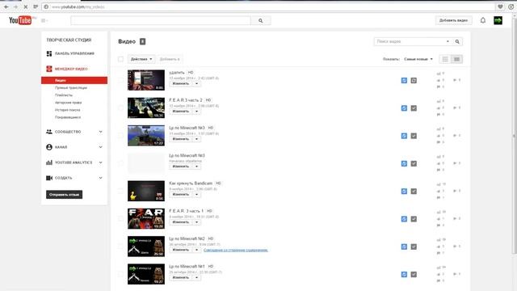517x291 pixels.
Task: Click the blue icon for удалить video
Action: pos(404,81)
